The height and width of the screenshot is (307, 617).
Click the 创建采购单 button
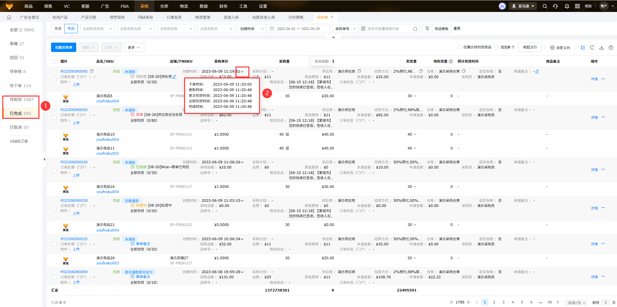(64, 47)
